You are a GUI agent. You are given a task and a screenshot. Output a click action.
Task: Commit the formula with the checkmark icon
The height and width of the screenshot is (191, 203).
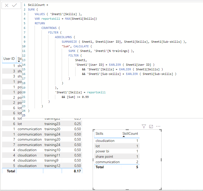(x=14, y=5)
